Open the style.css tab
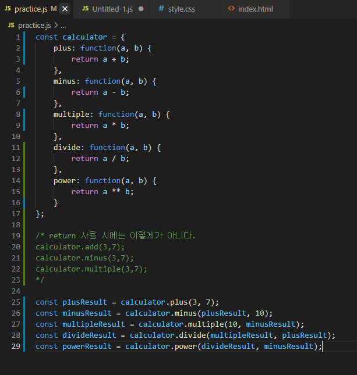Image resolution: width=357 pixels, height=375 pixels. [184, 9]
